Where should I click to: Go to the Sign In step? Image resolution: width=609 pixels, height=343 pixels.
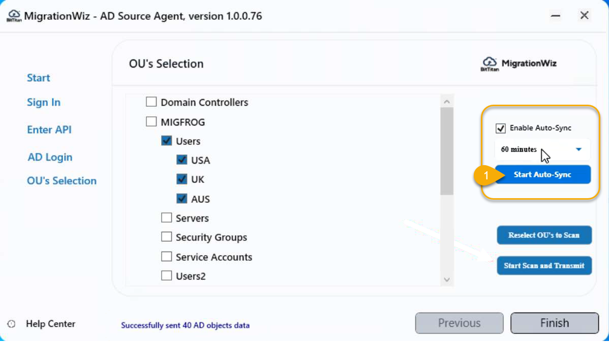[x=44, y=103]
